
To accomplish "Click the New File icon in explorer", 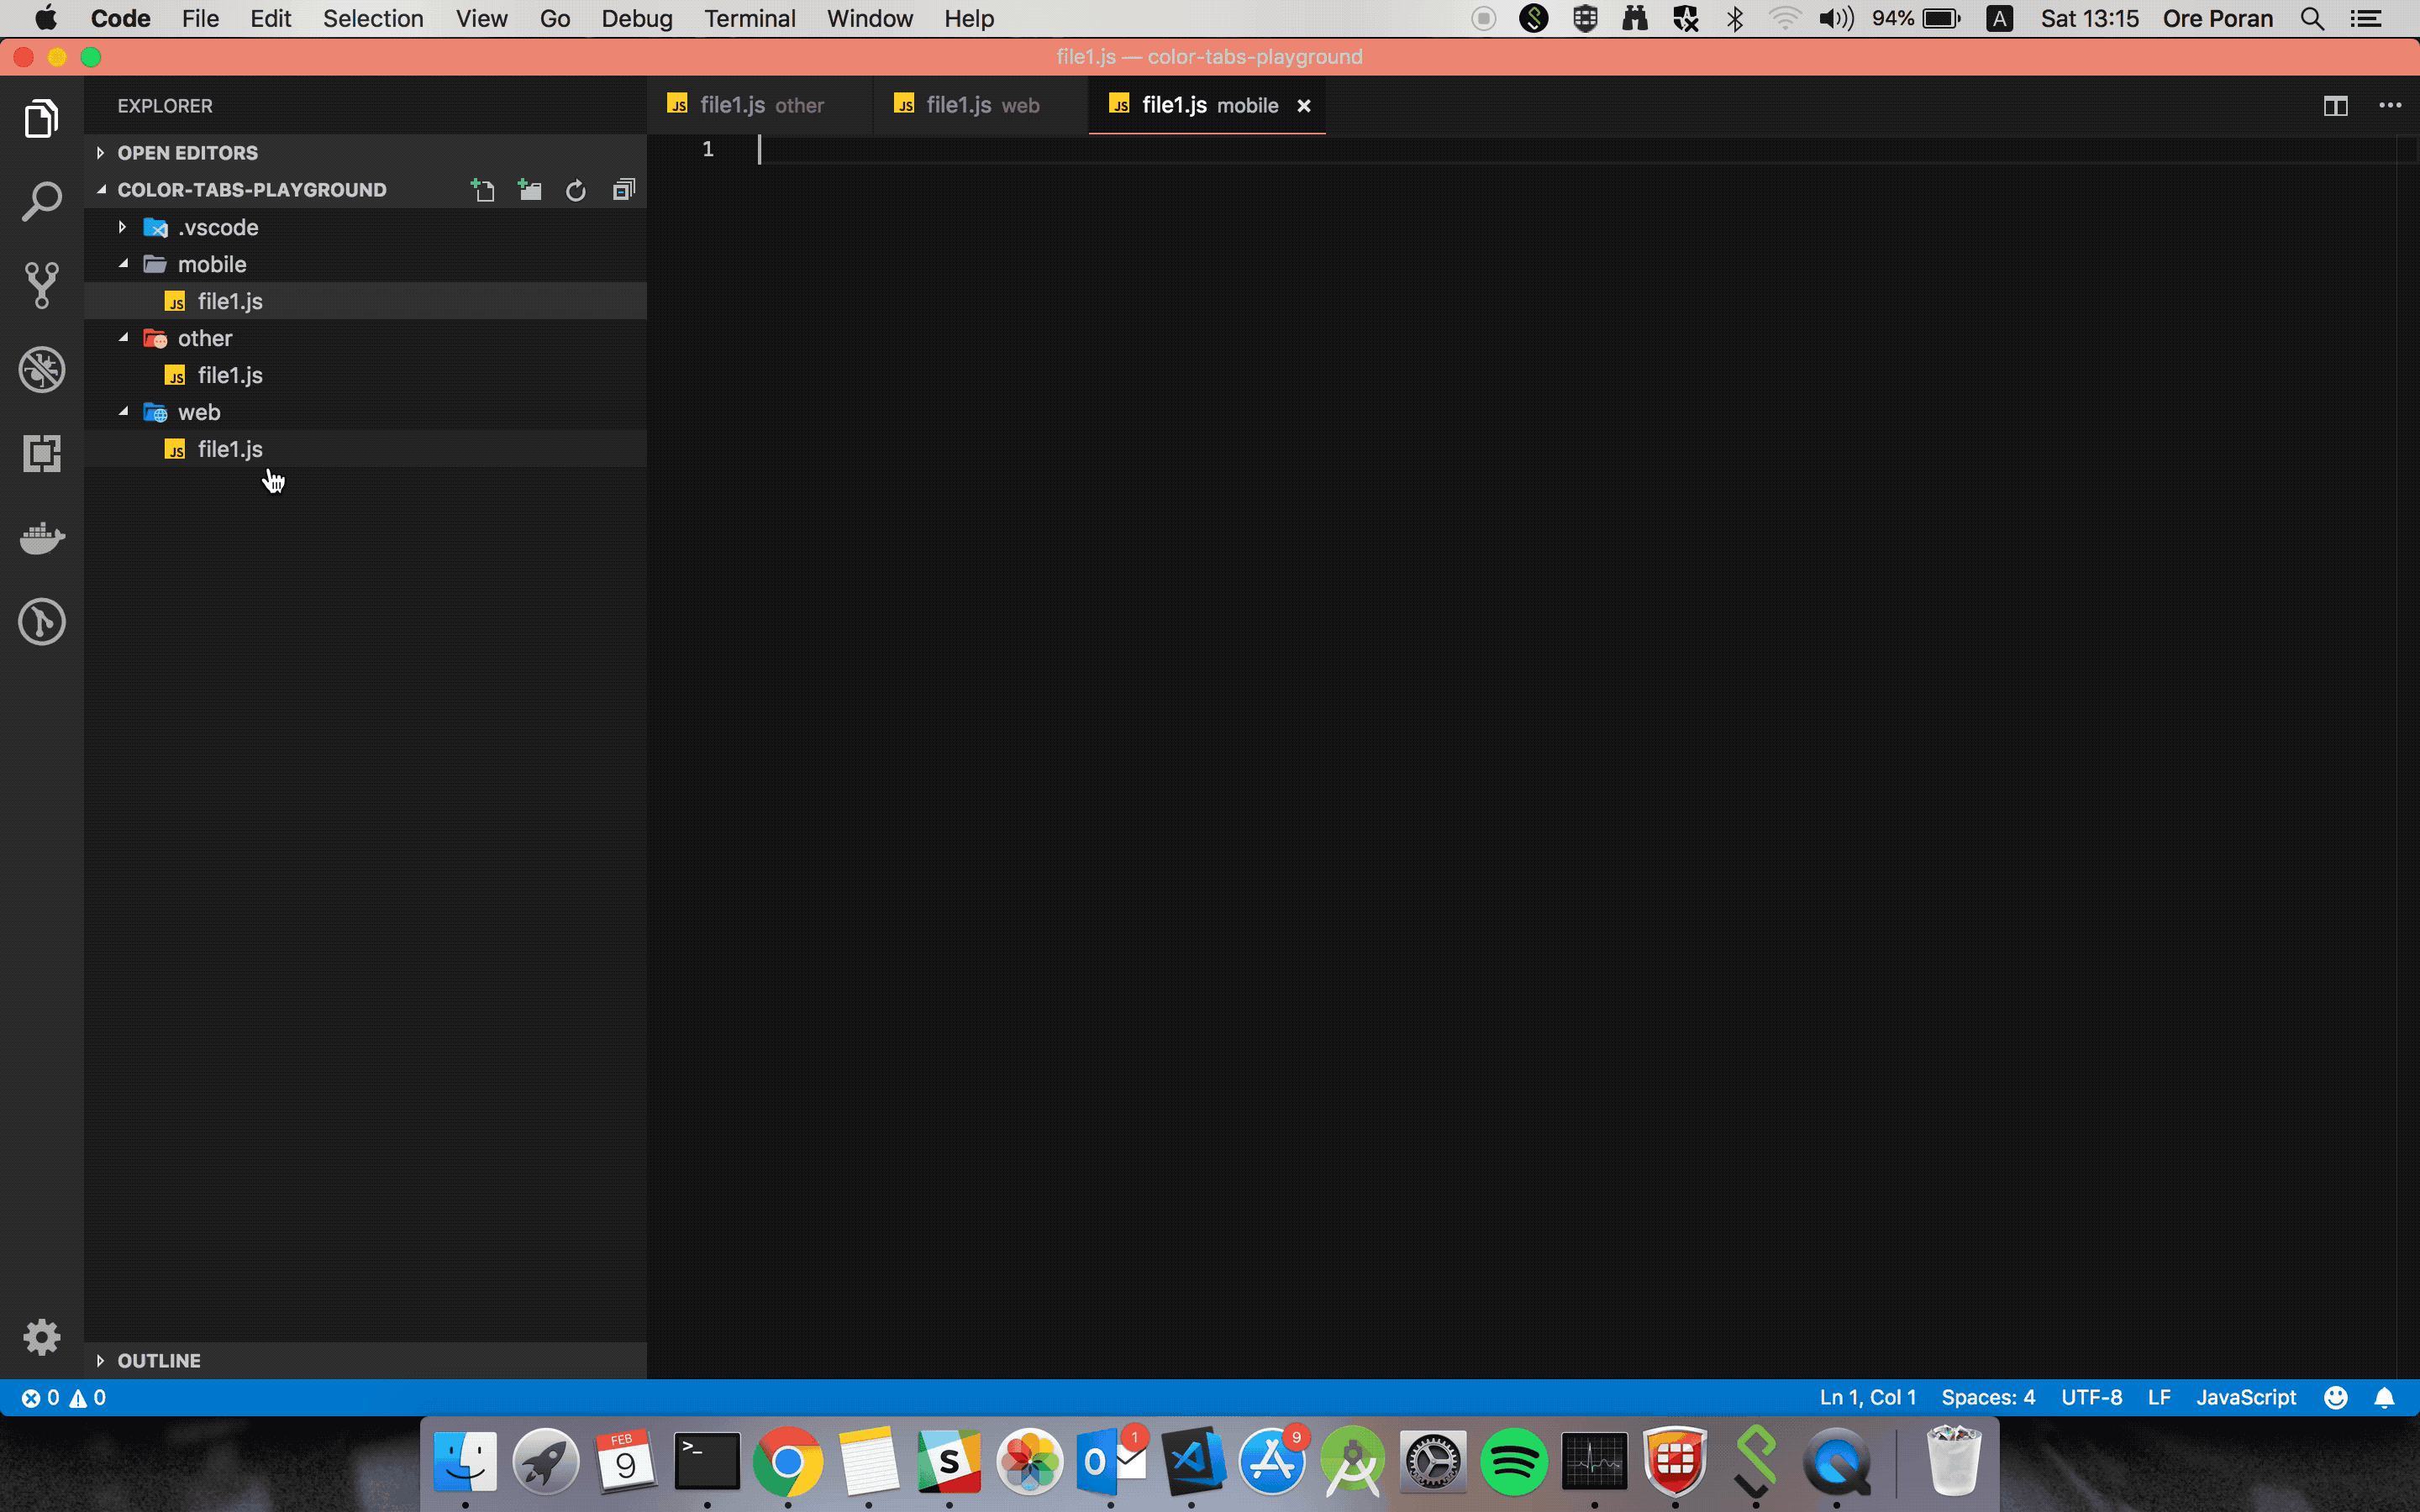I will point(483,190).
